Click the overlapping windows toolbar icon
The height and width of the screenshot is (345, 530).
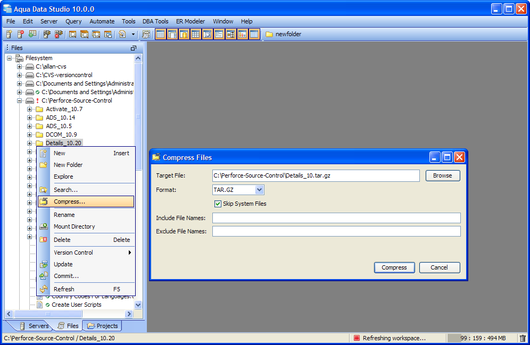pos(108,34)
